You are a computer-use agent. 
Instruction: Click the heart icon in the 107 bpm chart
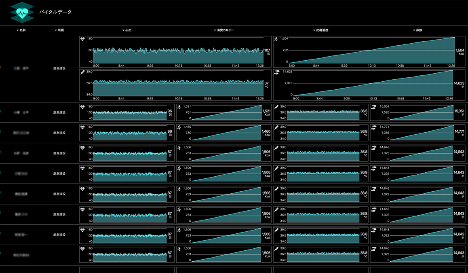click(83, 39)
